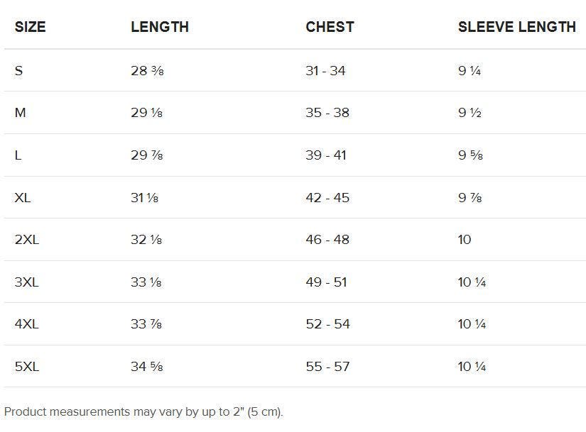
Task: Click chest range 42 - 45
Action: click(x=327, y=197)
